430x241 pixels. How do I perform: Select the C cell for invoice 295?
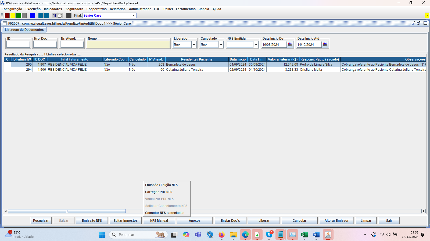tap(7, 65)
